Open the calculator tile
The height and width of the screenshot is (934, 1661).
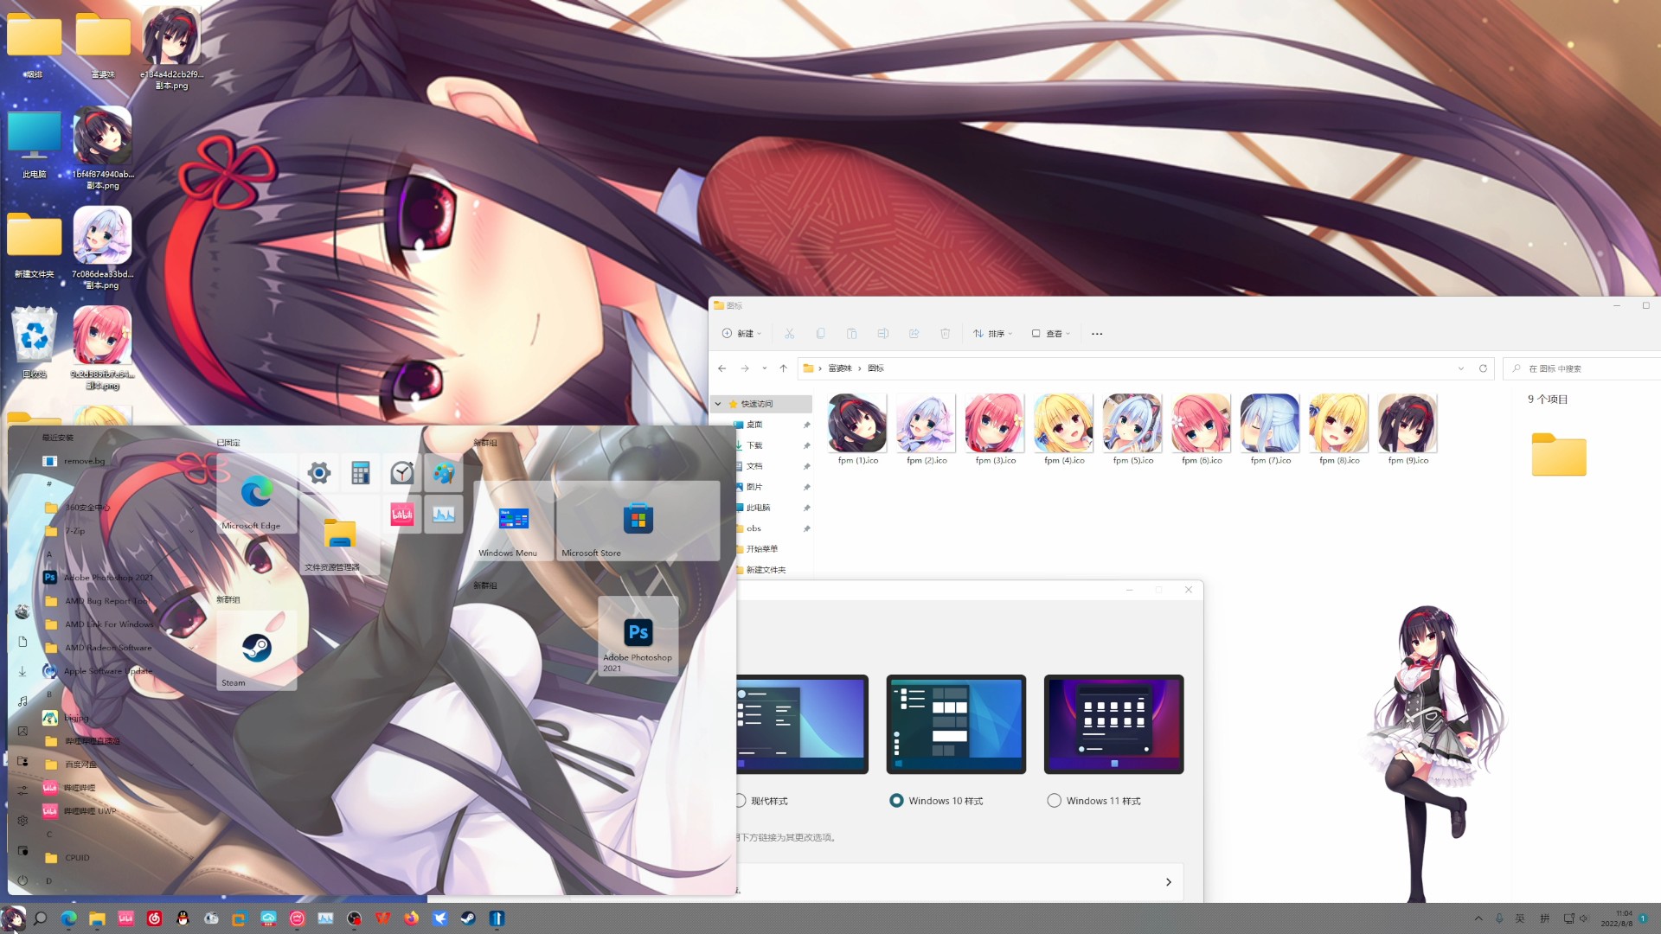tap(361, 472)
